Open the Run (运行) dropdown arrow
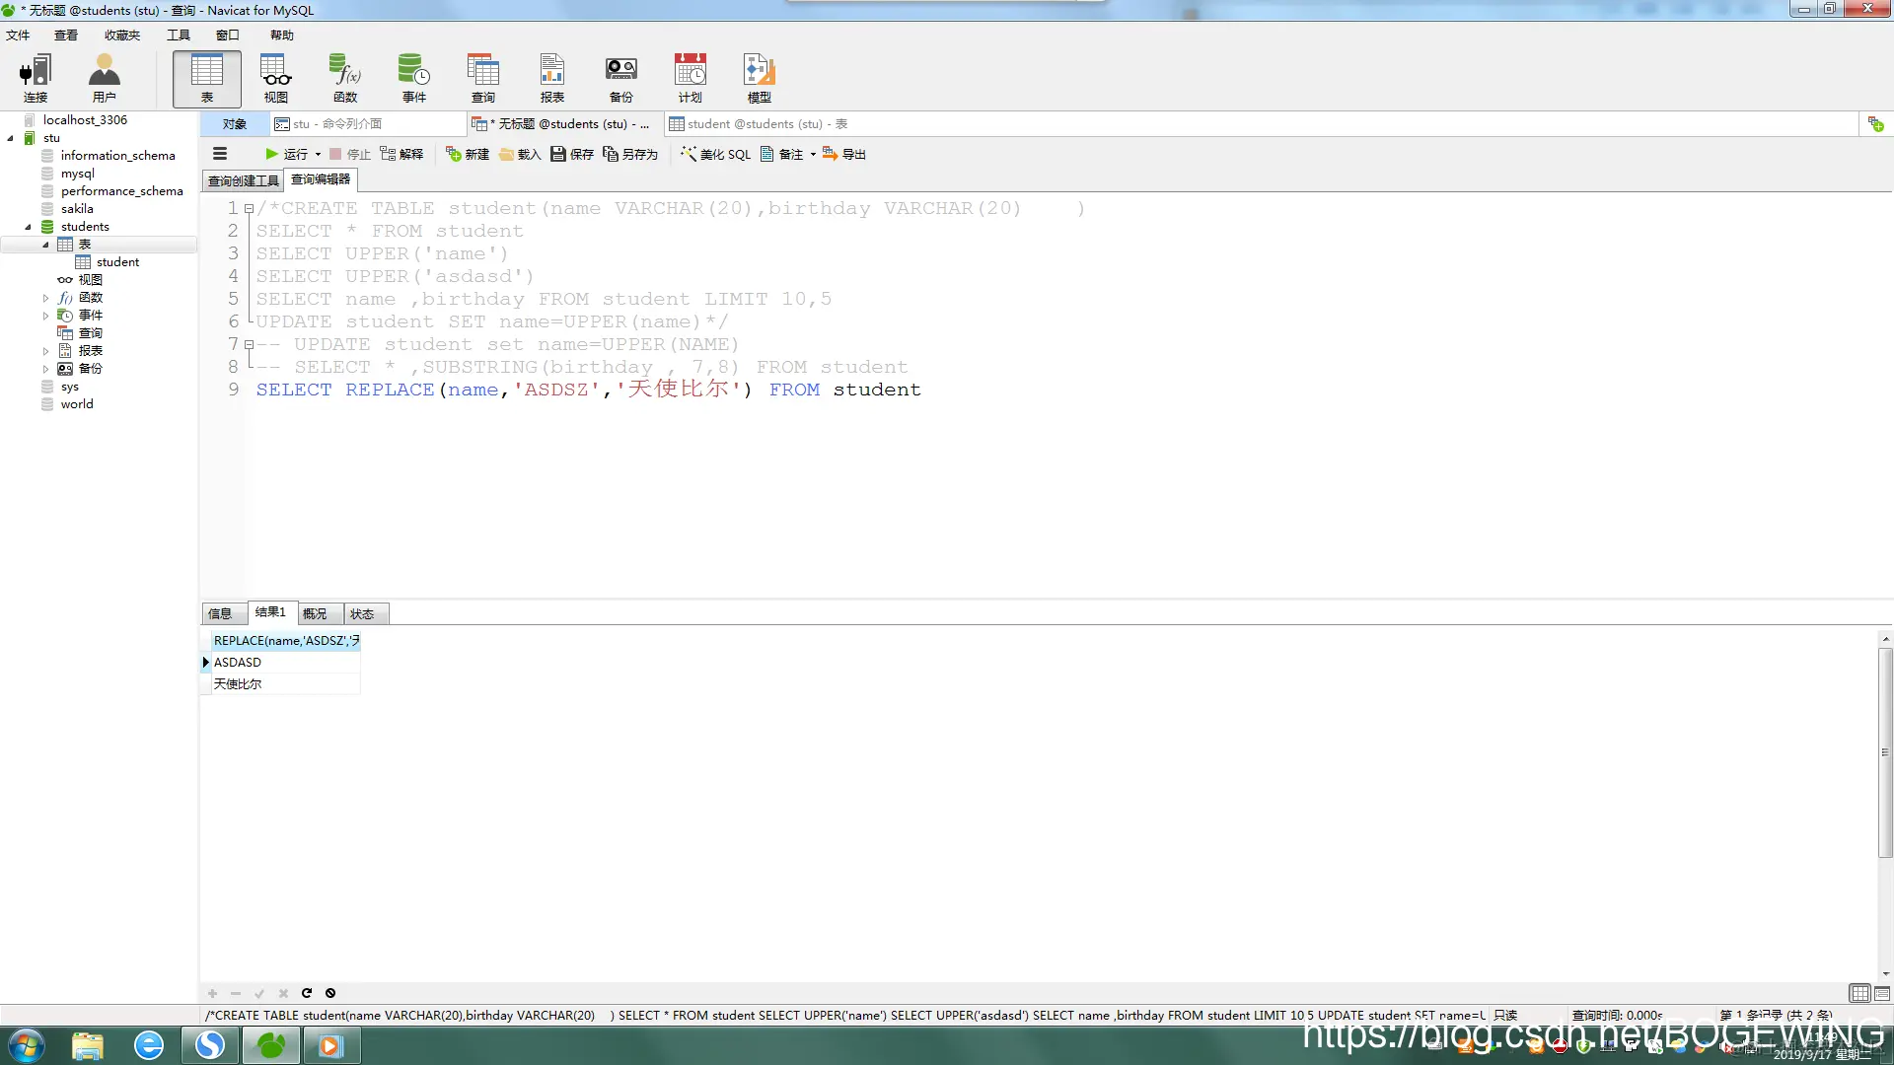Image resolution: width=1894 pixels, height=1065 pixels. click(x=318, y=154)
